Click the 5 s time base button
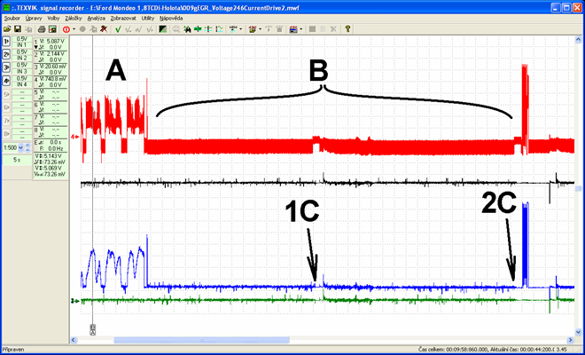This screenshot has width=585, height=355. [x=16, y=160]
